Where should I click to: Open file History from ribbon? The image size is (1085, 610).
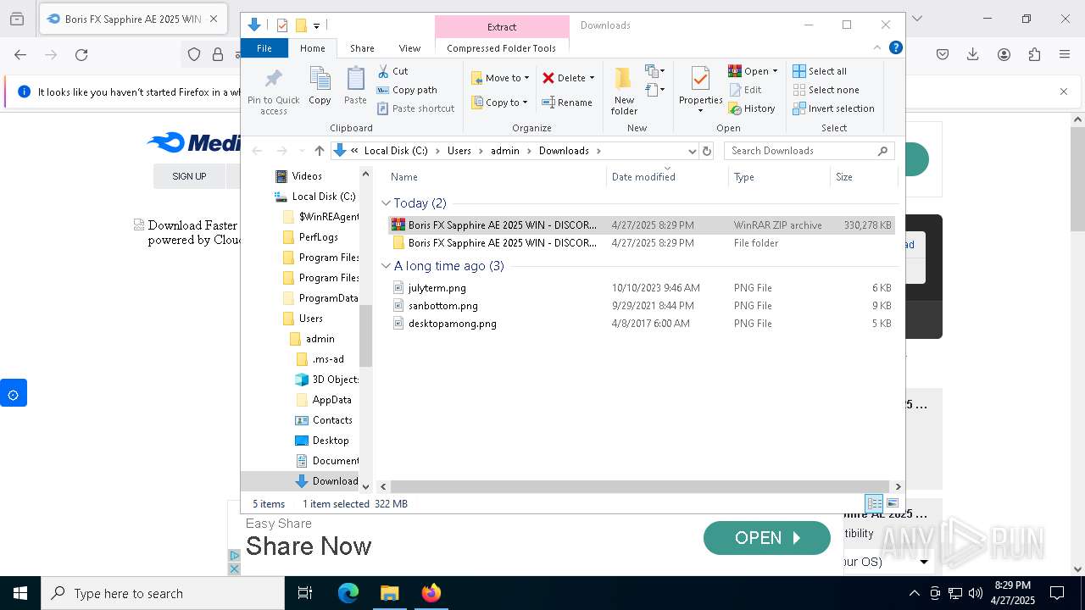pyautogui.click(x=752, y=108)
